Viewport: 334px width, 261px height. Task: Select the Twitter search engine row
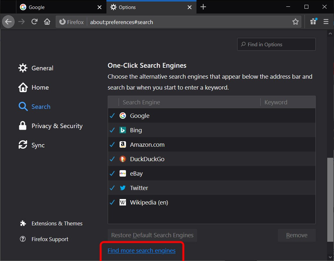pos(192,188)
